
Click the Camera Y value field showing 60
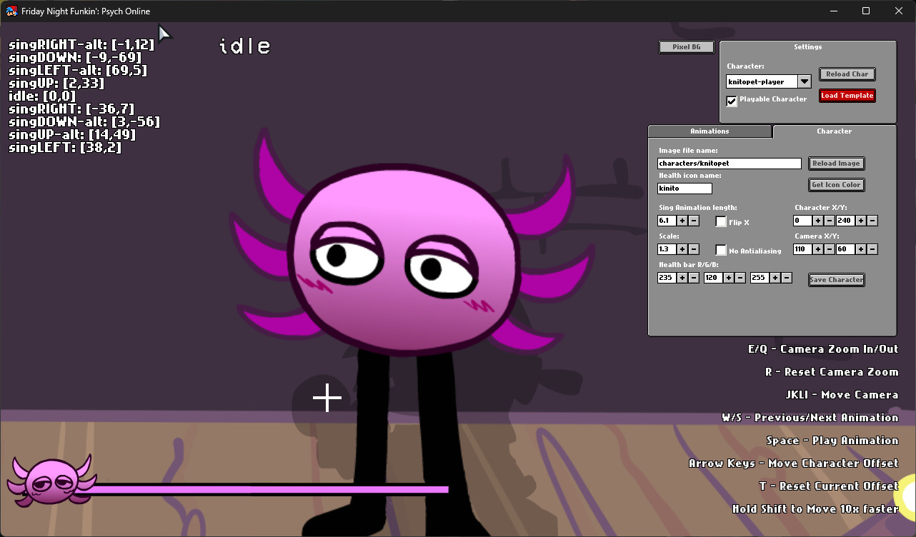(x=845, y=249)
